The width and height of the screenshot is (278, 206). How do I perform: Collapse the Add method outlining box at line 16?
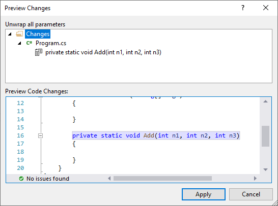coord(40,135)
